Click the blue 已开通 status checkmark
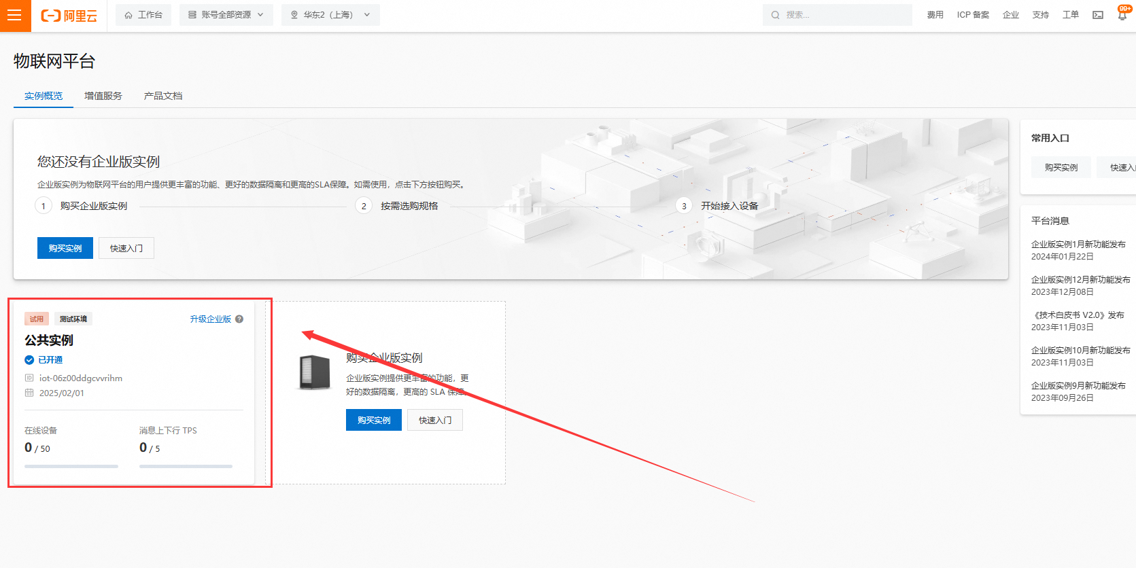Screen dimensions: 1136x568 (x=29, y=360)
